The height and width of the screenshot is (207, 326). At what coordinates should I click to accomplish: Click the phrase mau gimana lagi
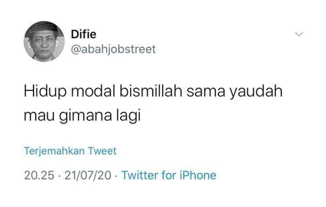(82, 116)
